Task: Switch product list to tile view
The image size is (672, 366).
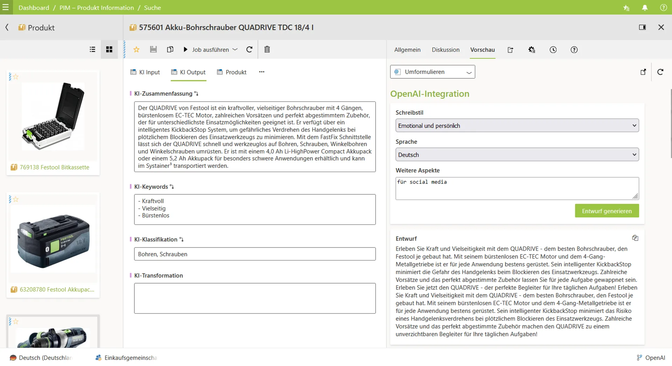Action: pos(109,49)
